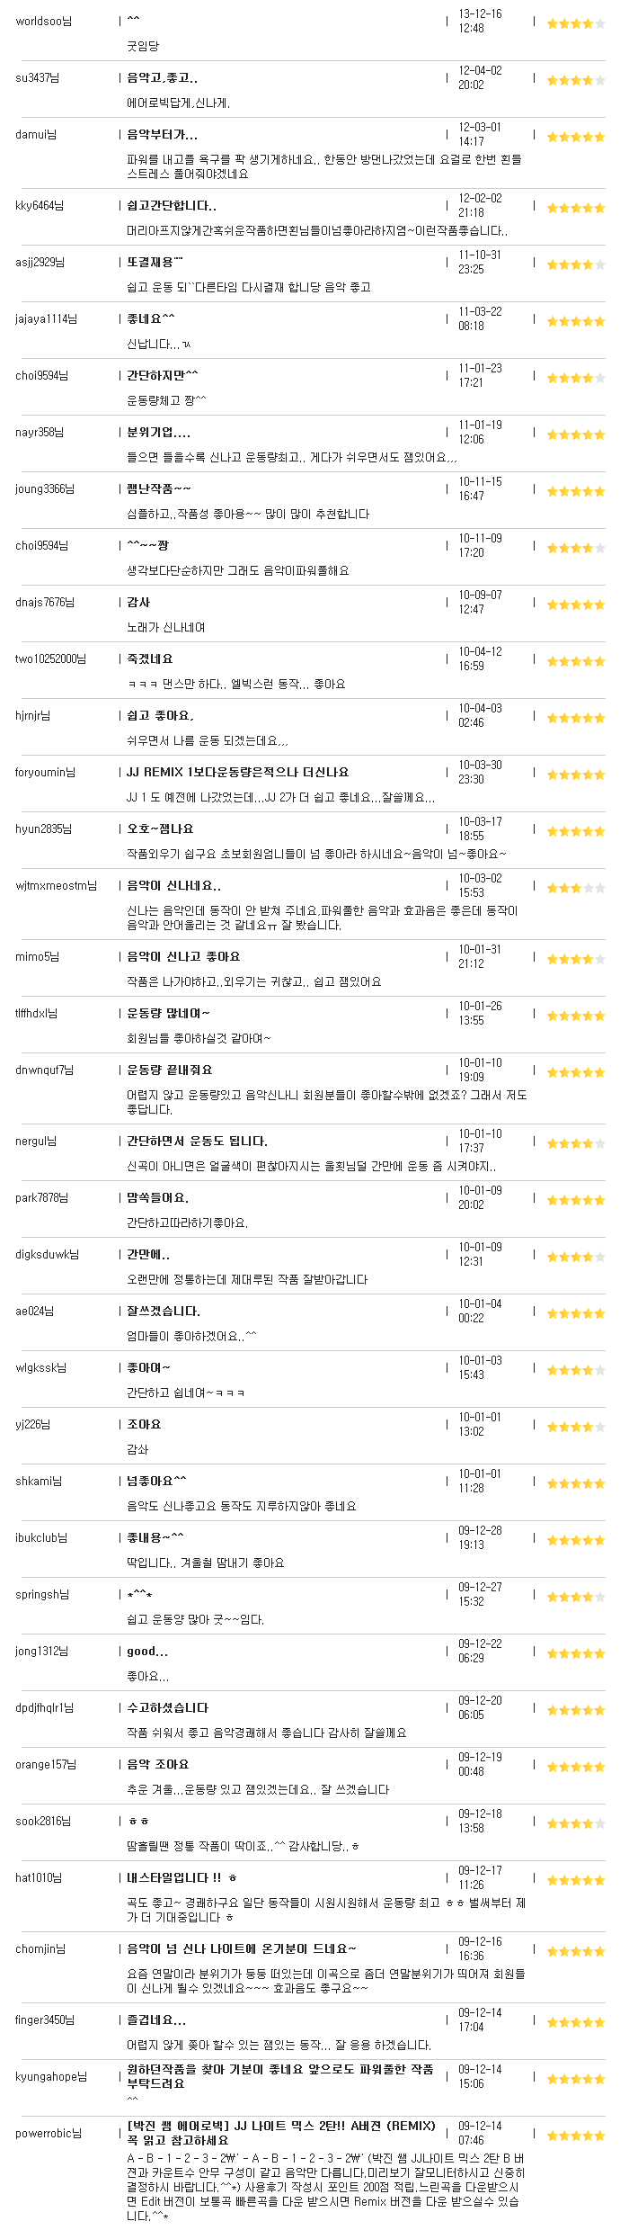Open the review titled '내스타일입니다 !! ㅎ'
This screenshot has width=620, height=2230.
(182, 1877)
